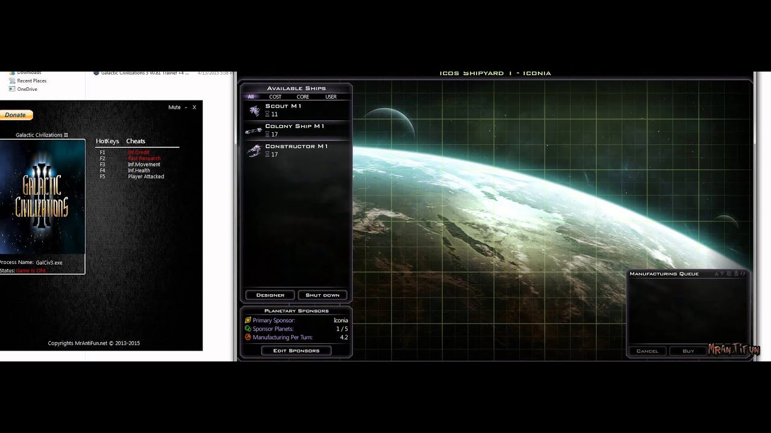Click the MrAntiFun.net copyright text
Image resolution: width=771 pixels, height=433 pixels.
[x=94, y=343]
